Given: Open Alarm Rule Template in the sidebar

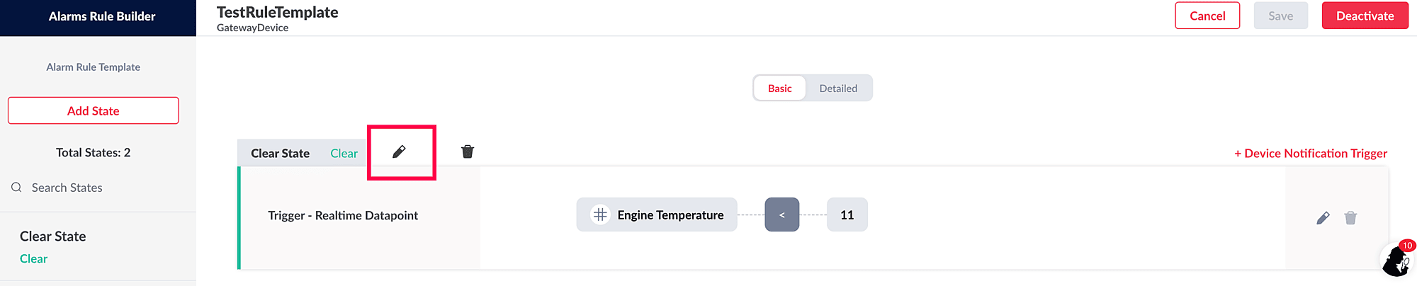Looking at the screenshot, I should pyautogui.click(x=94, y=67).
